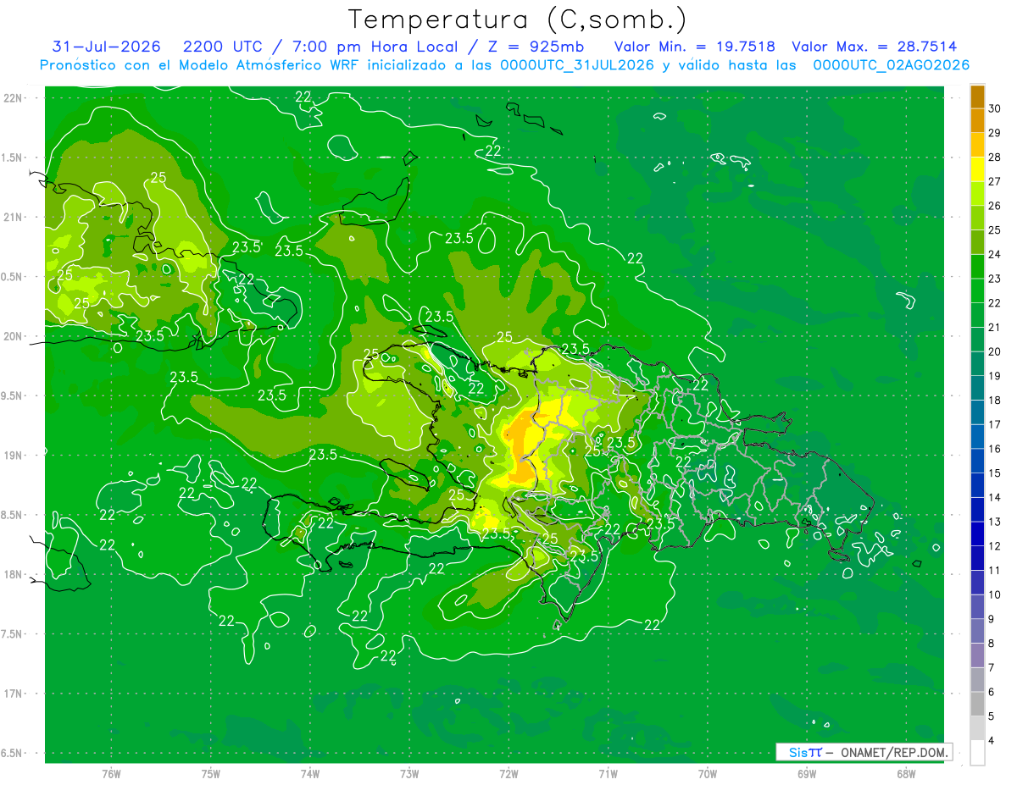This screenshot has height=785, width=1017.
Task: Click the '19N' latitude label
Action: pos(12,455)
